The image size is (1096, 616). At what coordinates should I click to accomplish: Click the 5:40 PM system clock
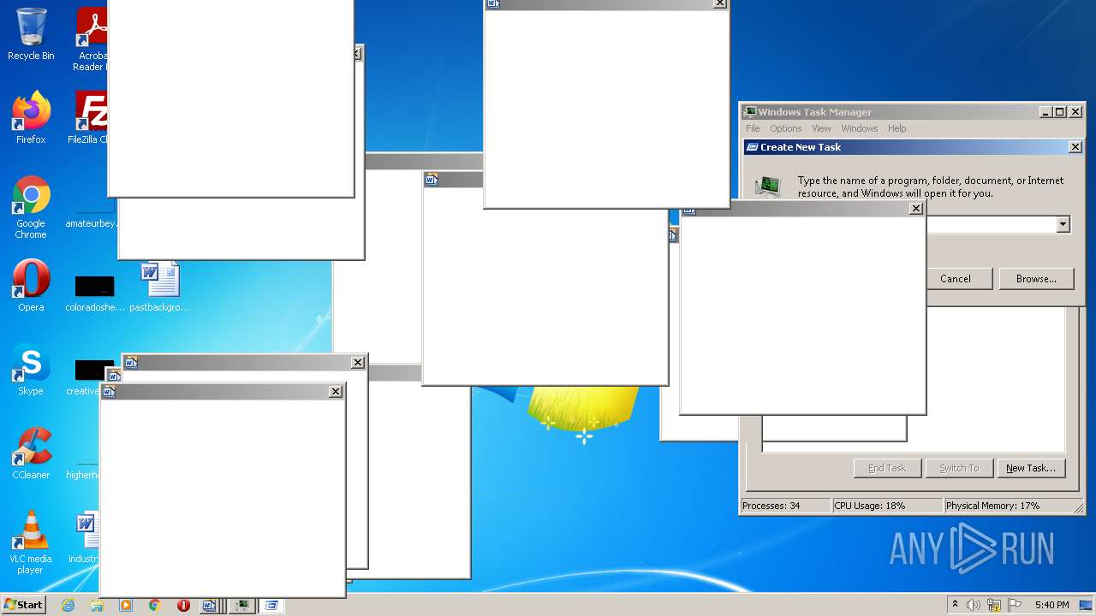click(x=1051, y=605)
